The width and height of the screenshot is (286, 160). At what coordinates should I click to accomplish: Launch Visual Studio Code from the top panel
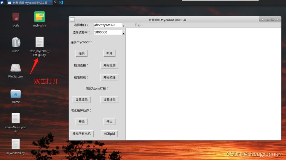click(x=61, y=2)
